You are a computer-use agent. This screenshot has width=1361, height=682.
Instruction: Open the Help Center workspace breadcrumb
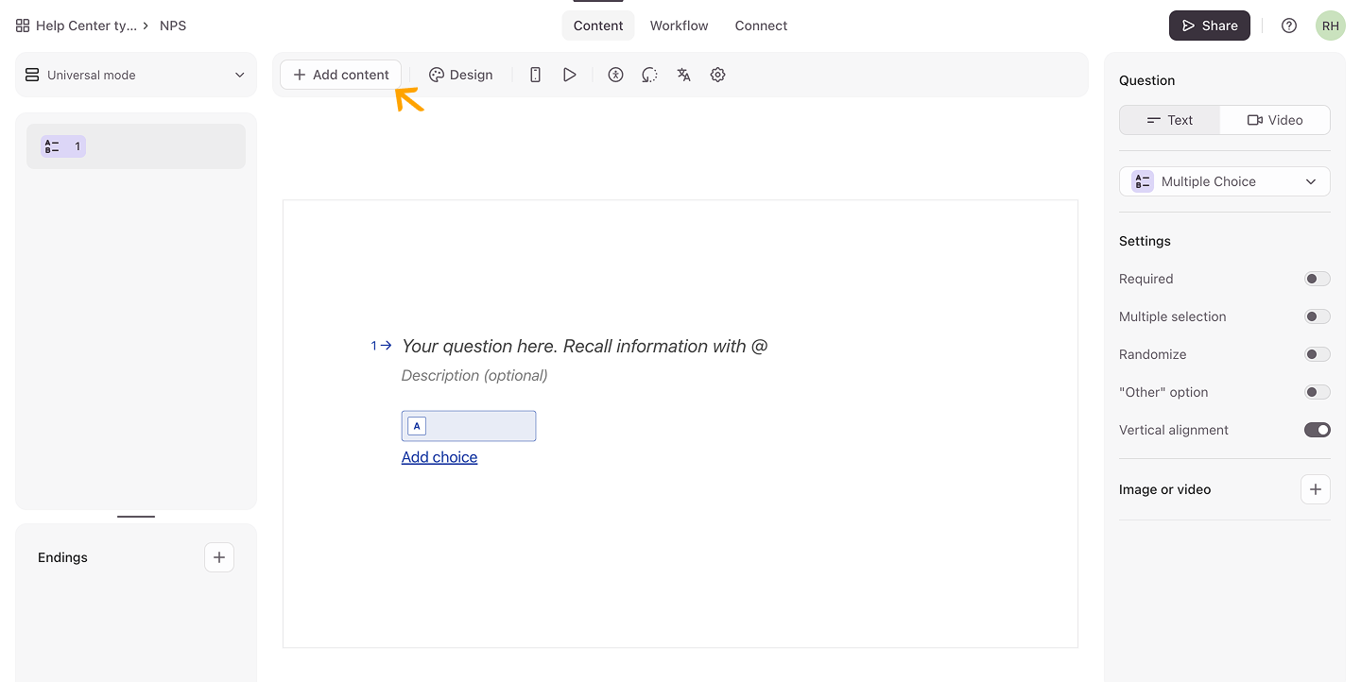coord(85,26)
